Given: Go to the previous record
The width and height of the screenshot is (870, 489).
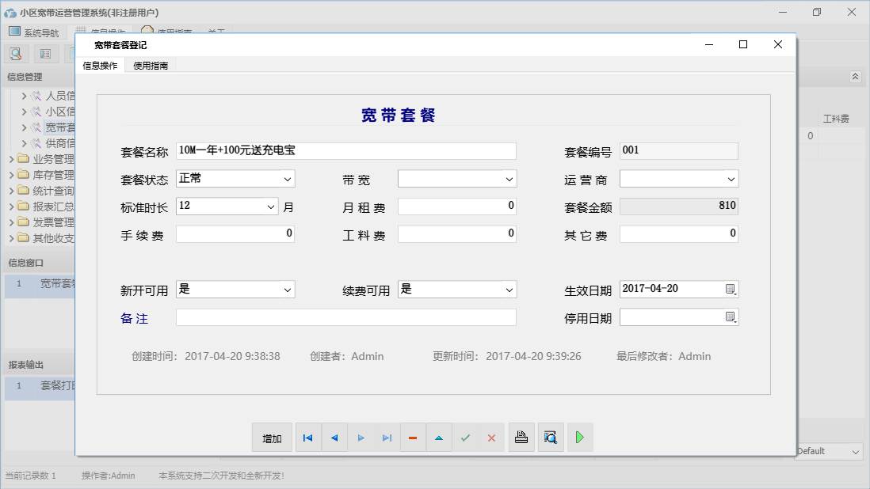Looking at the screenshot, I should pyautogui.click(x=334, y=438).
